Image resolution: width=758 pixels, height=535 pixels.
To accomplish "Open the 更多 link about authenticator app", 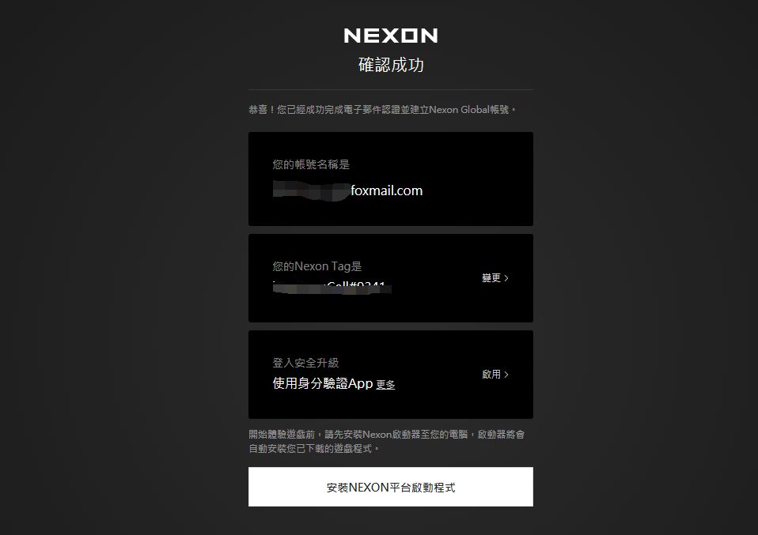I will 385,385.
